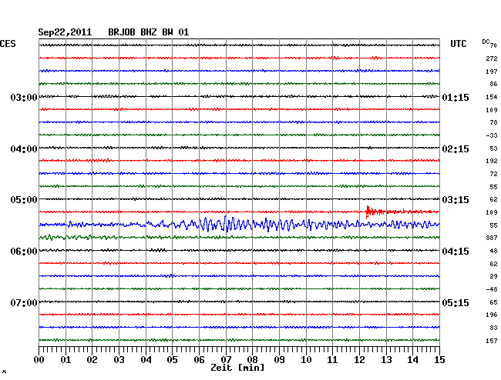Select the 07:00 time label
This screenshot has width=501, height=380.
[24, 302]
